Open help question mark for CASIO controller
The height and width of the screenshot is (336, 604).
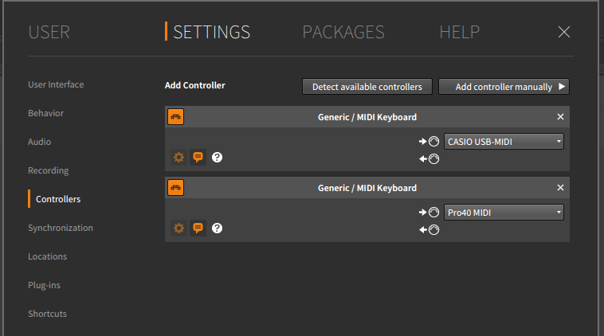[217, 158]
